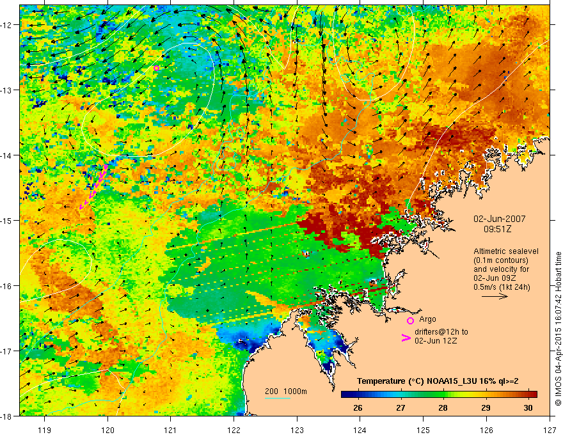This screenshot has width=563, height=435.
Task: Click the 'drifters@12h to' legend label
Action: tap(441, 332)
